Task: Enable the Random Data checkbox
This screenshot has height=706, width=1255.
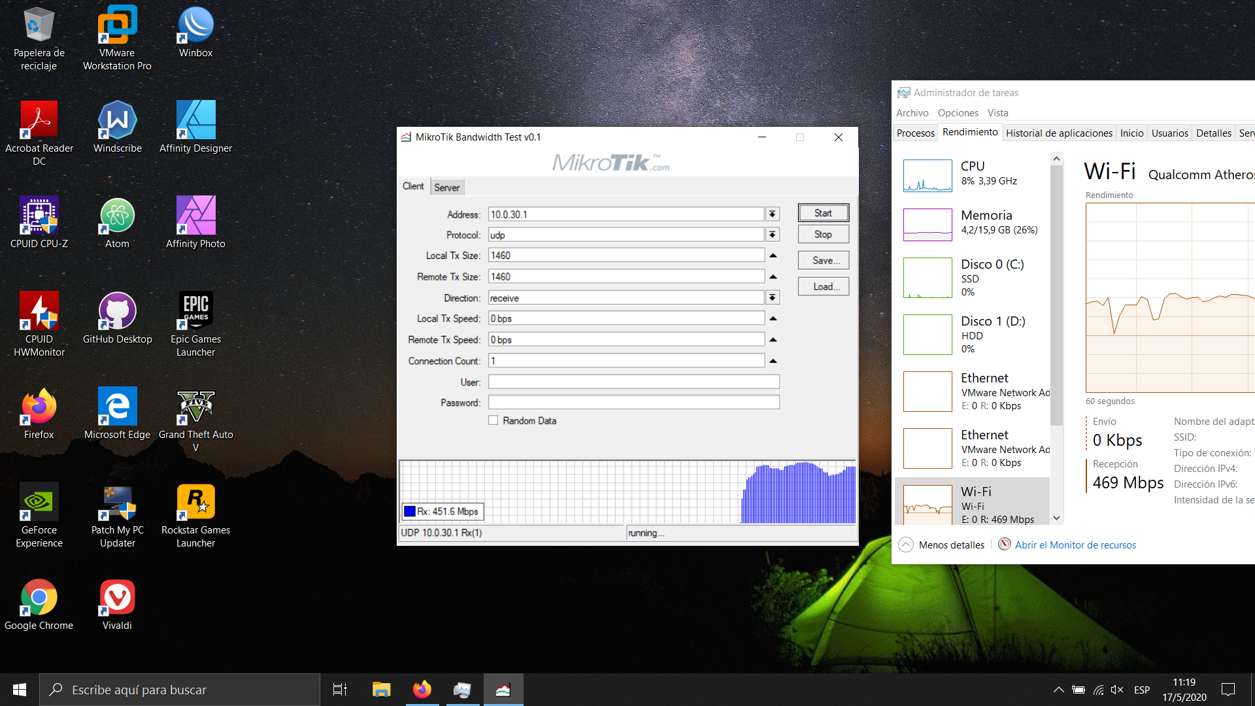Action: coord(494,420)
